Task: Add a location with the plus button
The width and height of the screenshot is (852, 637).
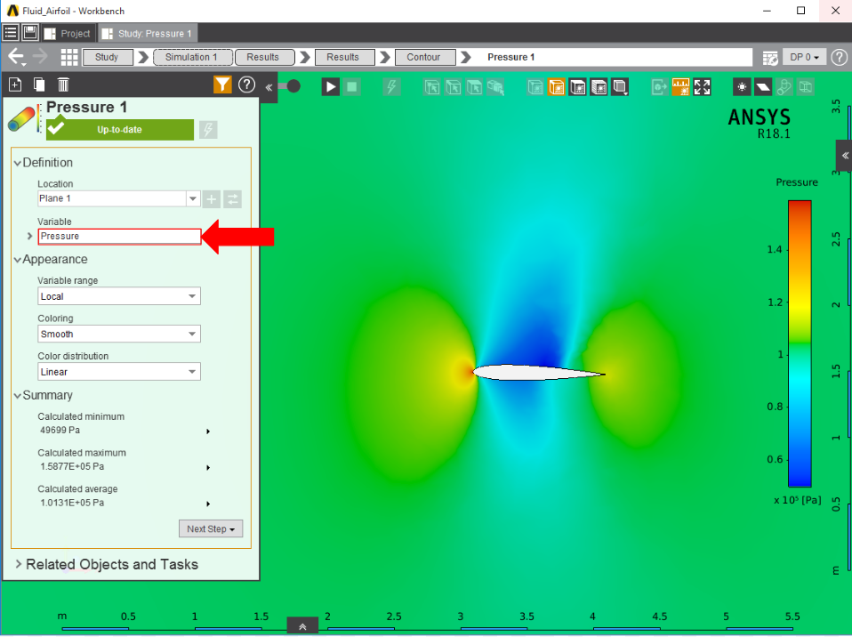Action: (x=211, y=199)
